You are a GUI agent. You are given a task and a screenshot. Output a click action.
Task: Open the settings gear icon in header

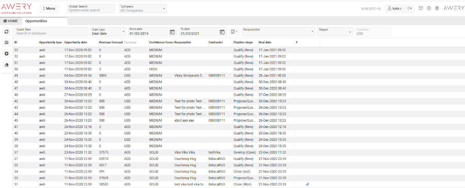click(437, 8)
